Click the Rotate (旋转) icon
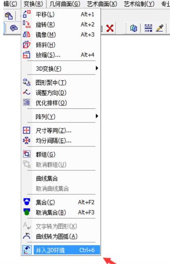The image size is (170, 264). (x=27, y=24)
